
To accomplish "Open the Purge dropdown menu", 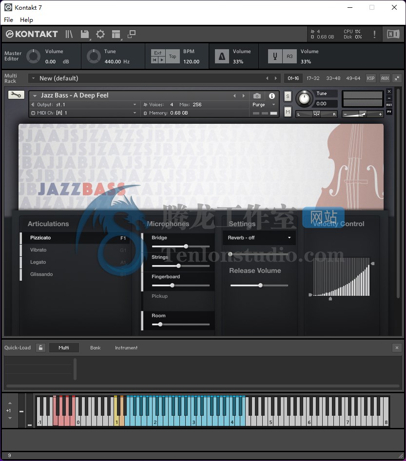I will click(x=264, y=105).
